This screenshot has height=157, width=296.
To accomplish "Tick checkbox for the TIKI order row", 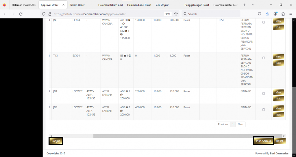I will pyautogui.click(x=263, y=58).
